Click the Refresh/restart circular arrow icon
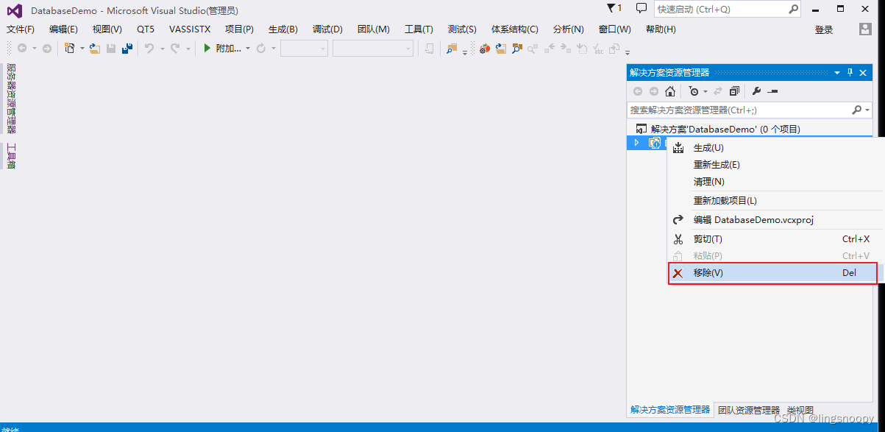Viewport: 885px width, 432px height. click(x=261, y=49)
